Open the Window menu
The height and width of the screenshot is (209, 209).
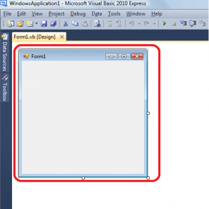136,14
